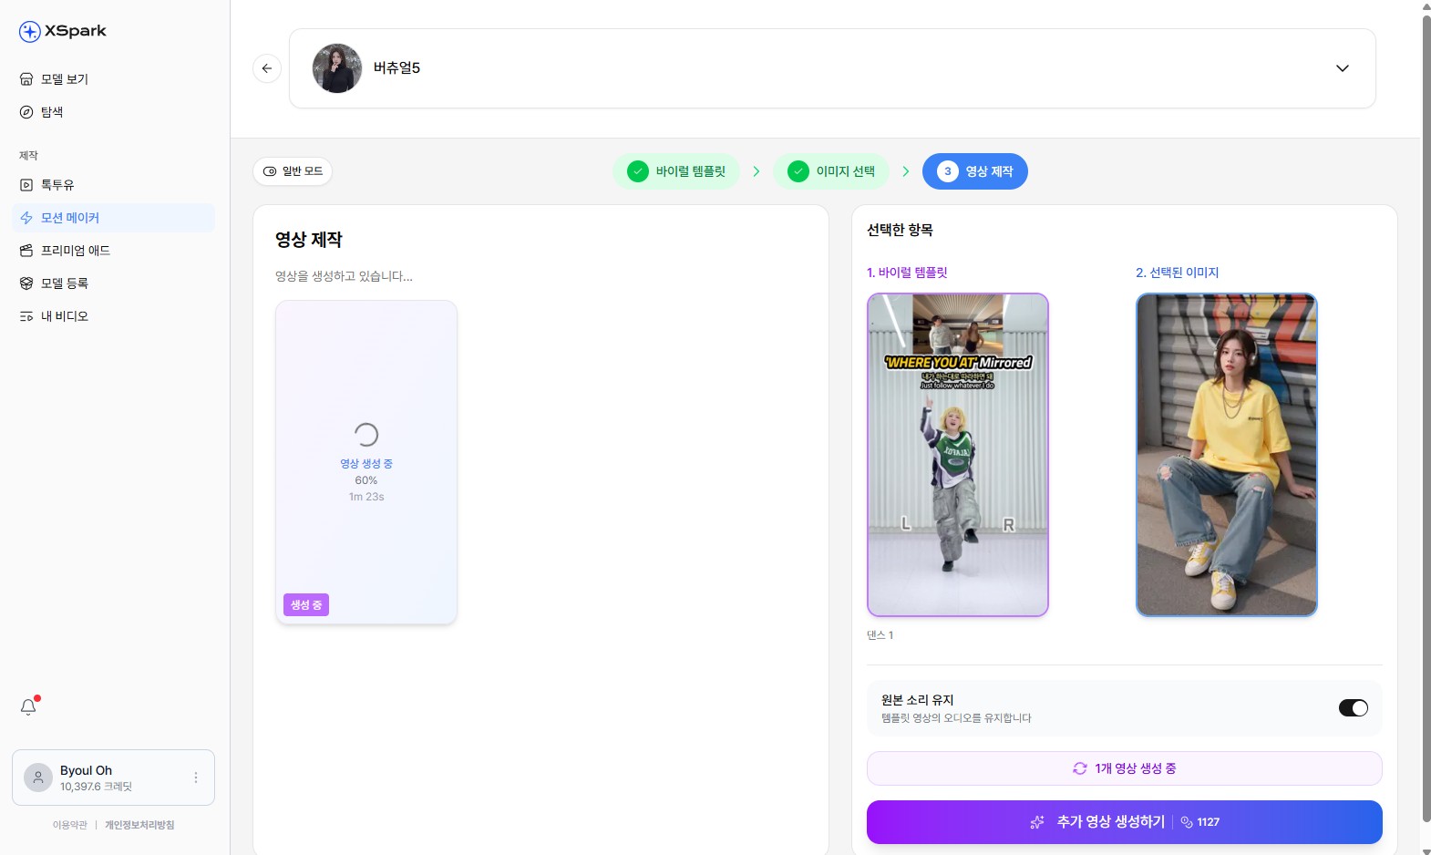Click the XSpark logo icon
The width and height of the screenshot is (1431, 855).
point(30,32)
